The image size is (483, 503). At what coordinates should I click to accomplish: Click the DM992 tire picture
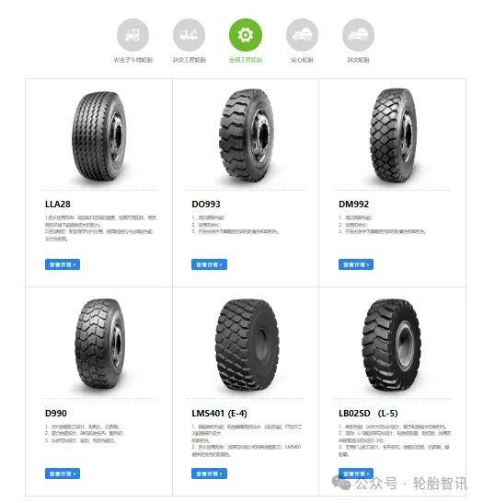[393, 135]
